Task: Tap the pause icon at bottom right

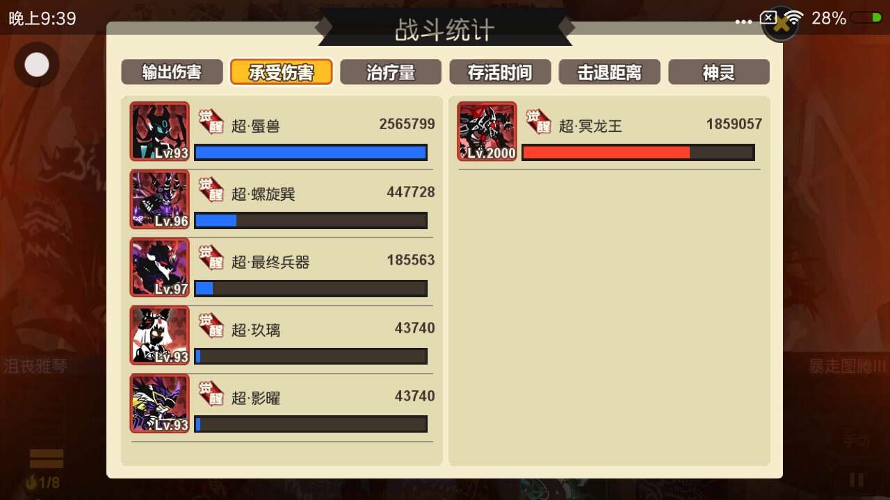Action: [x=857, y=480]
